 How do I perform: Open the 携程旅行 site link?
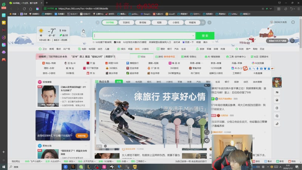coord(133,63)
